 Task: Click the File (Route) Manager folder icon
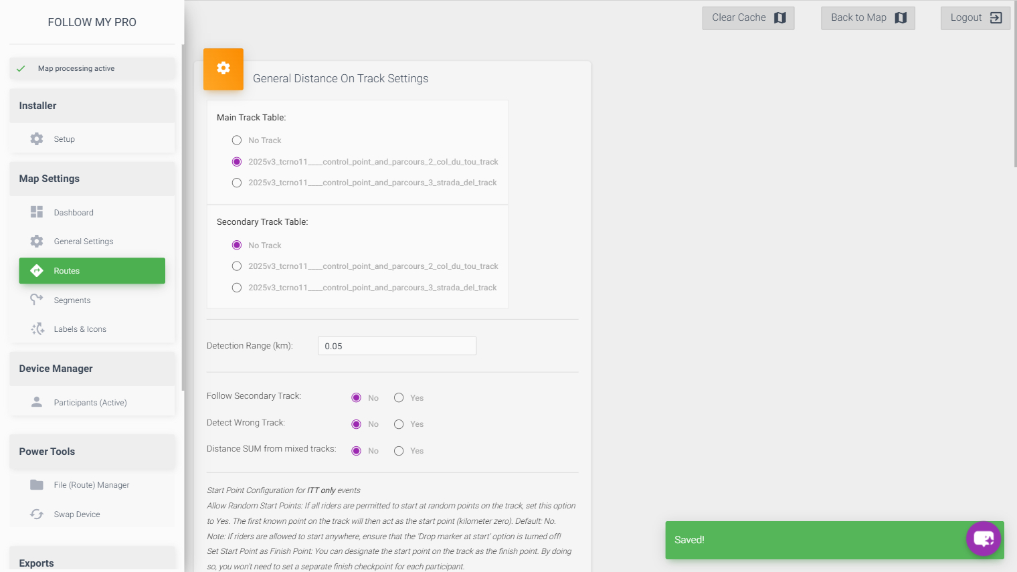[37, 485]
